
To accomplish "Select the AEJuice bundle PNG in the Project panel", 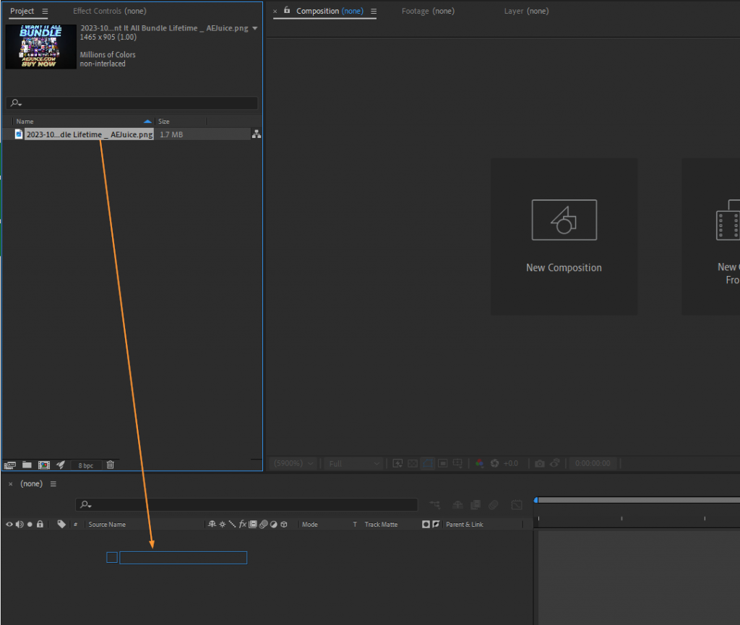I will coord(87,134).
